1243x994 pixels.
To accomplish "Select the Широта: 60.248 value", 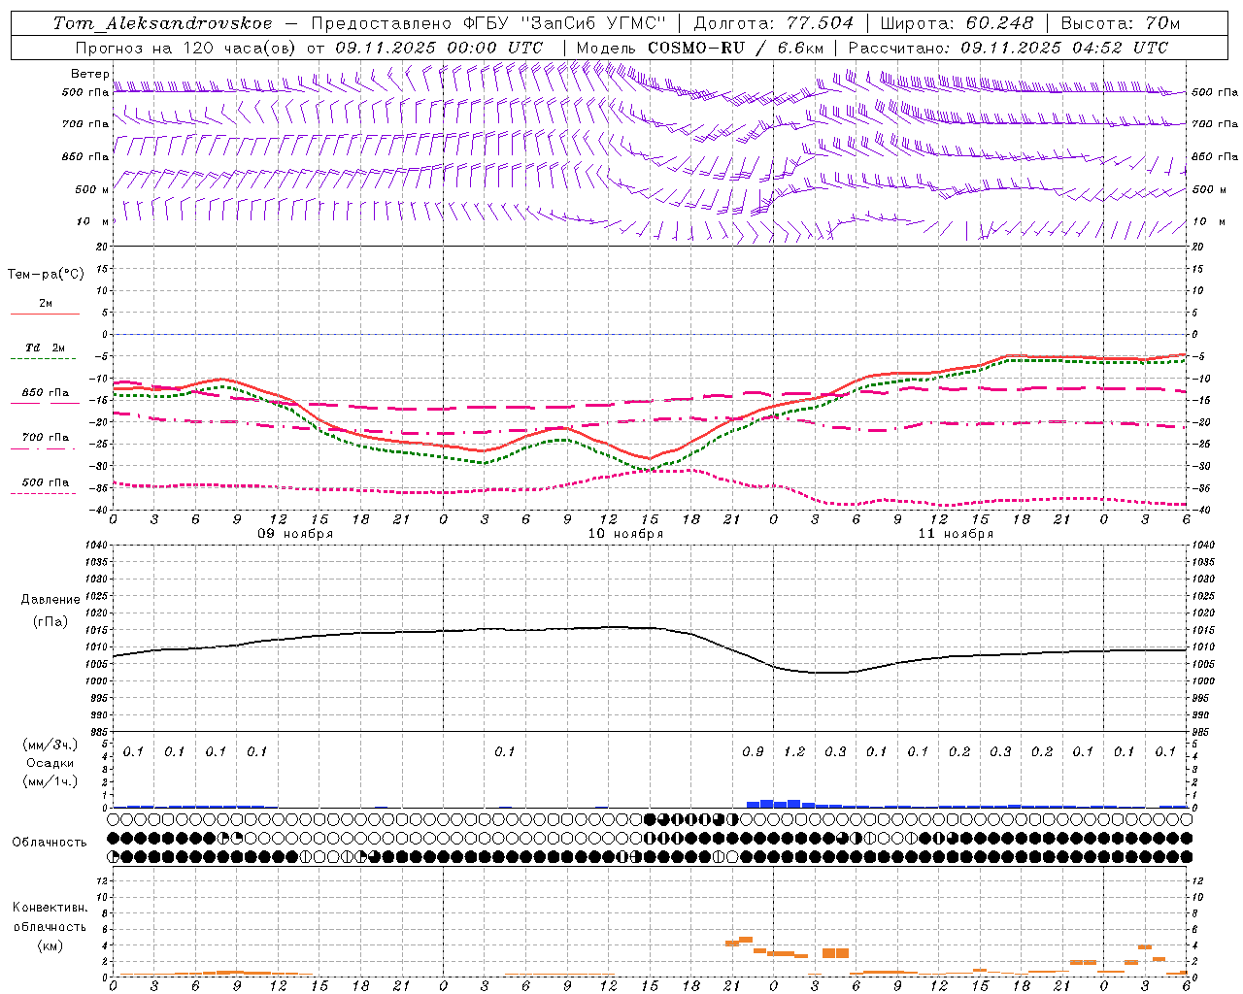I will click(x=957, y=23).
